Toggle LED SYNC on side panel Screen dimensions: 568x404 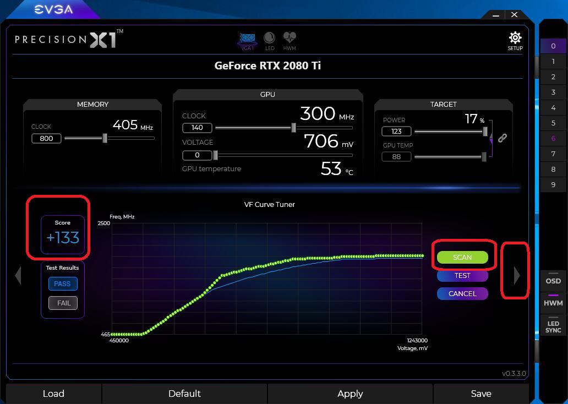(553, 325)
